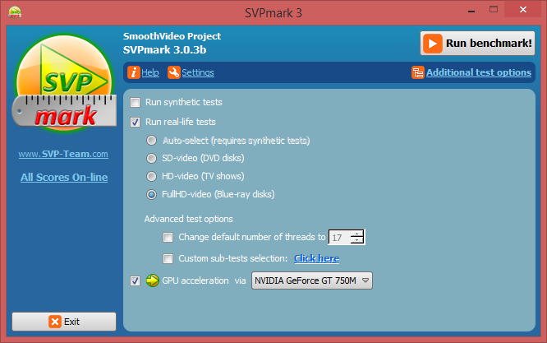Open All Scores On-line link

click(64, 178)
